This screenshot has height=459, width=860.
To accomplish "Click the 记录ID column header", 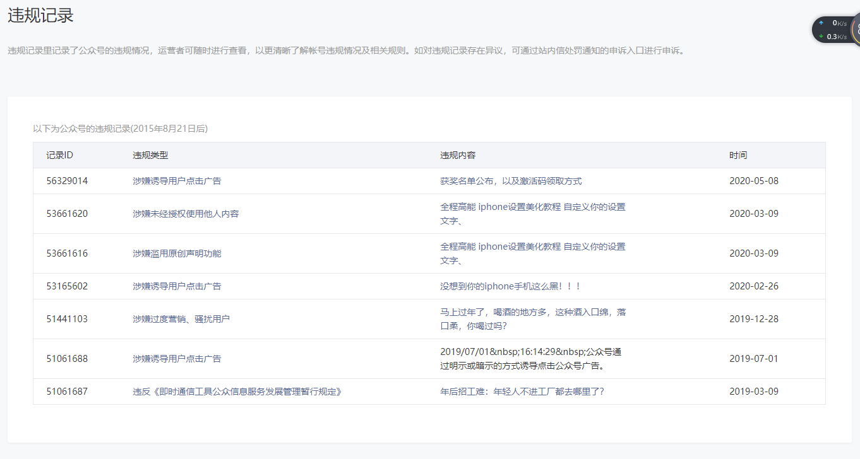I will tap(60, 155).
